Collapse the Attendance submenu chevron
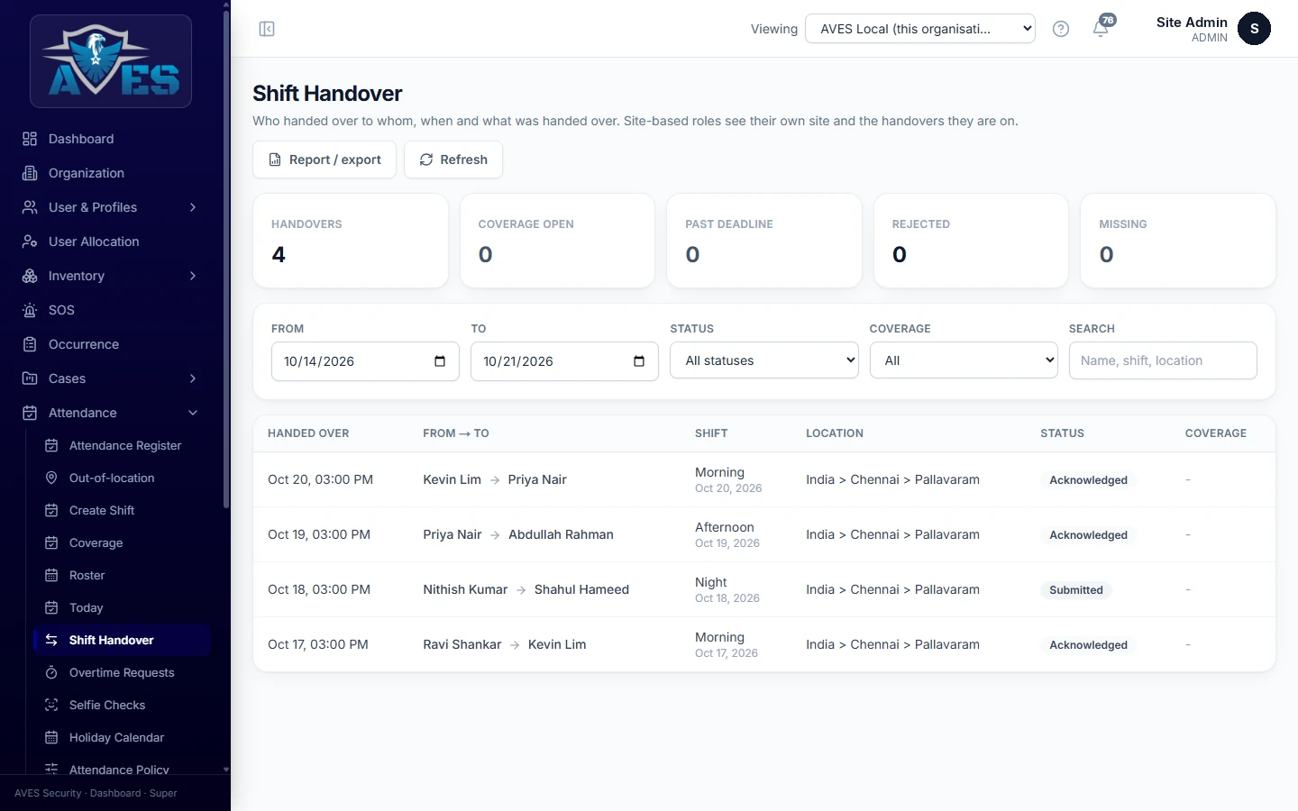The image size is (1298, 811). tap(193, 413)
